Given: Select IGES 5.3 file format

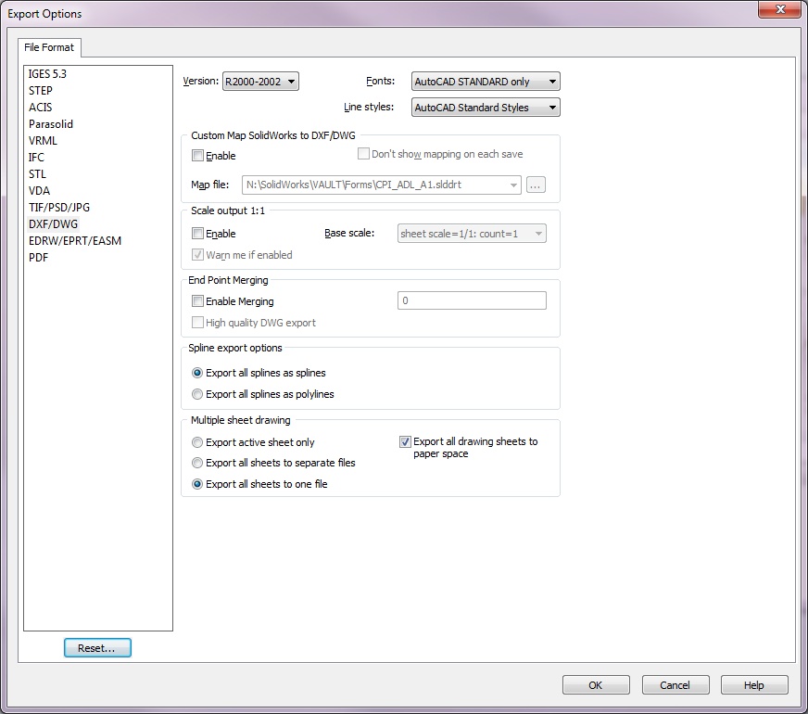Looking at the screenshot, I should (x=47, y=74).
